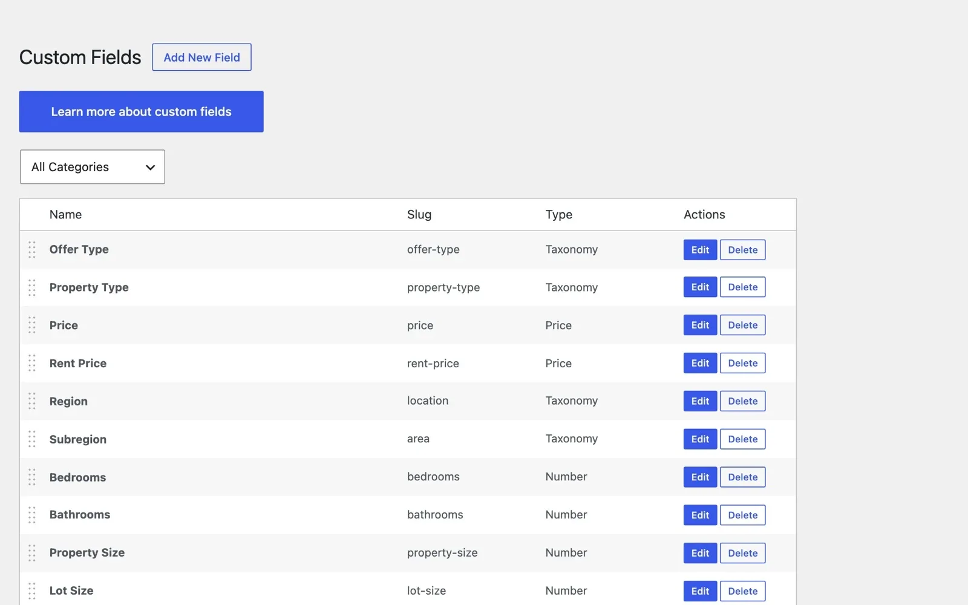Delete the Subregion field
The image size is (968, 605).
coord(742,439)
